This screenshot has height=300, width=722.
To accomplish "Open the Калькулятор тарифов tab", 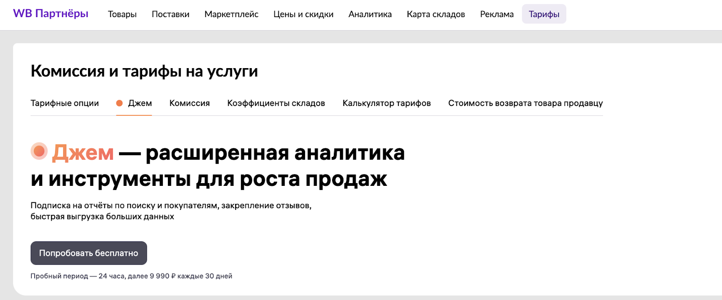I will tap(387, 103).
